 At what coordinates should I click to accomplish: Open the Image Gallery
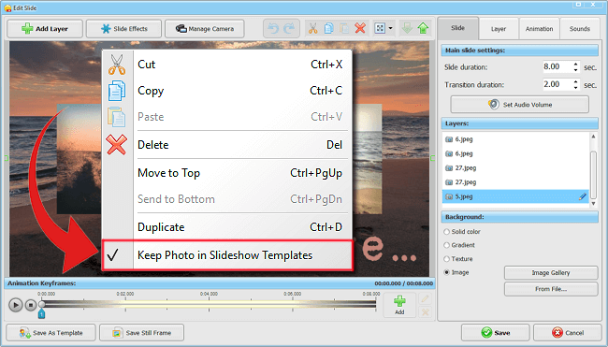coord(551,273)
